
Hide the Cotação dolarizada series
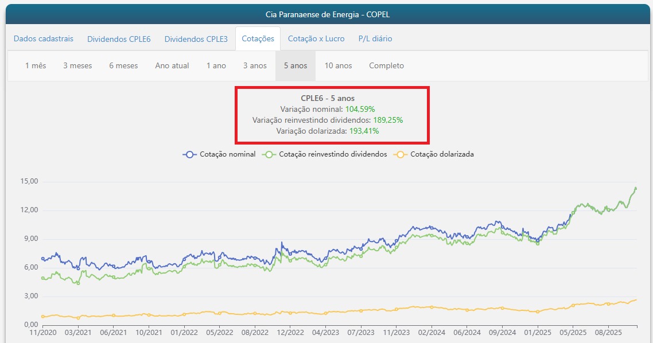[442, 154]
